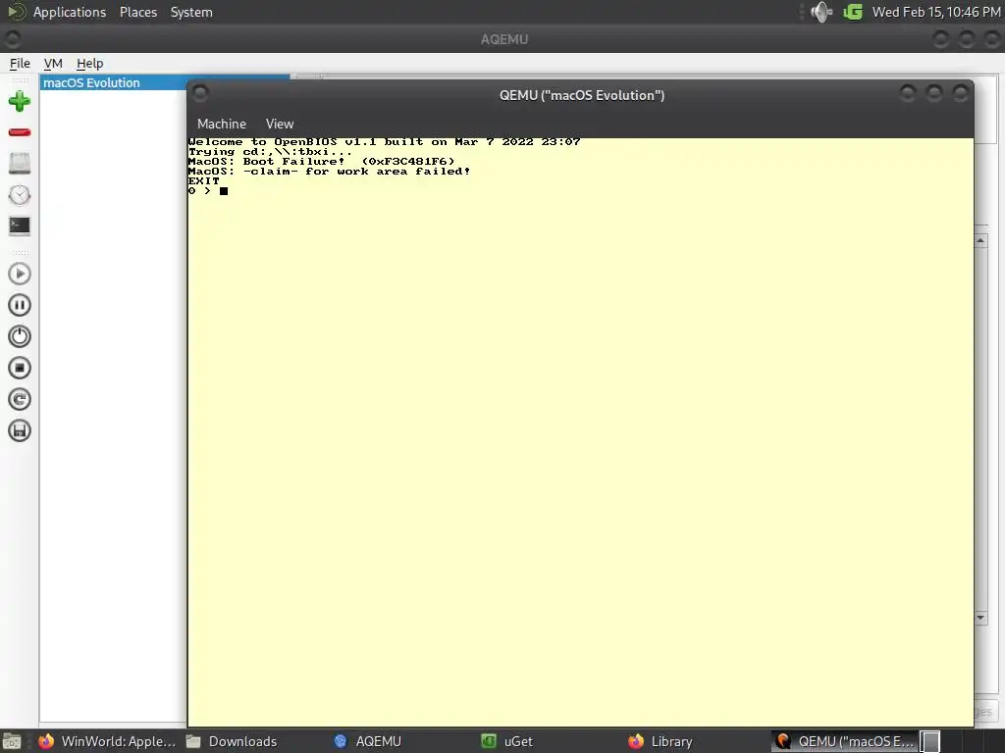This screenshot has width=1005, height=753.
Task: Switch to Library window in taskbar
Action: [661, 741]
